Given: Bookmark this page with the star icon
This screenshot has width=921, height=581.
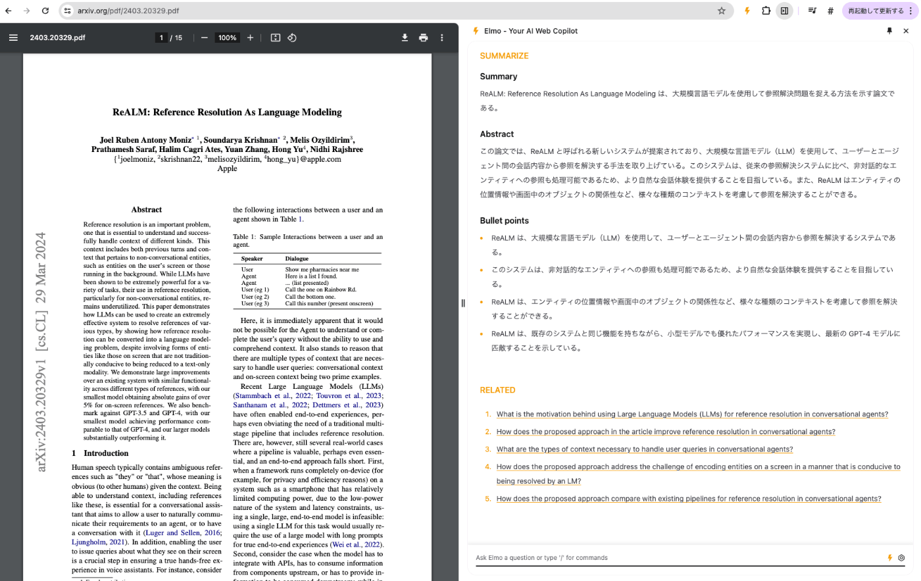Looking at the screenshot, I should point(722,11).
